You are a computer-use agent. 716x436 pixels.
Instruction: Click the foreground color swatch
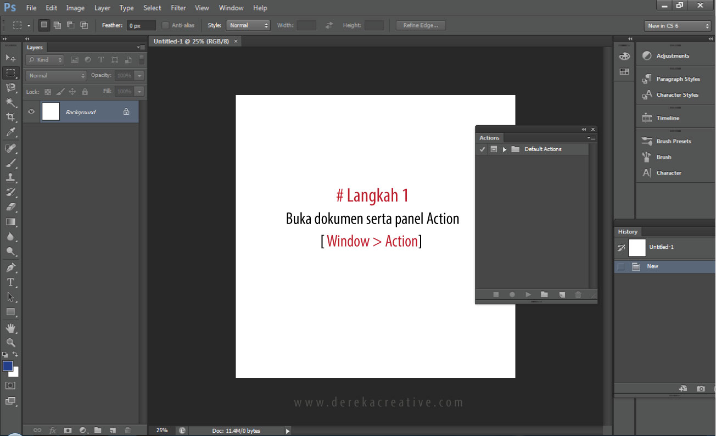point(8,366)
